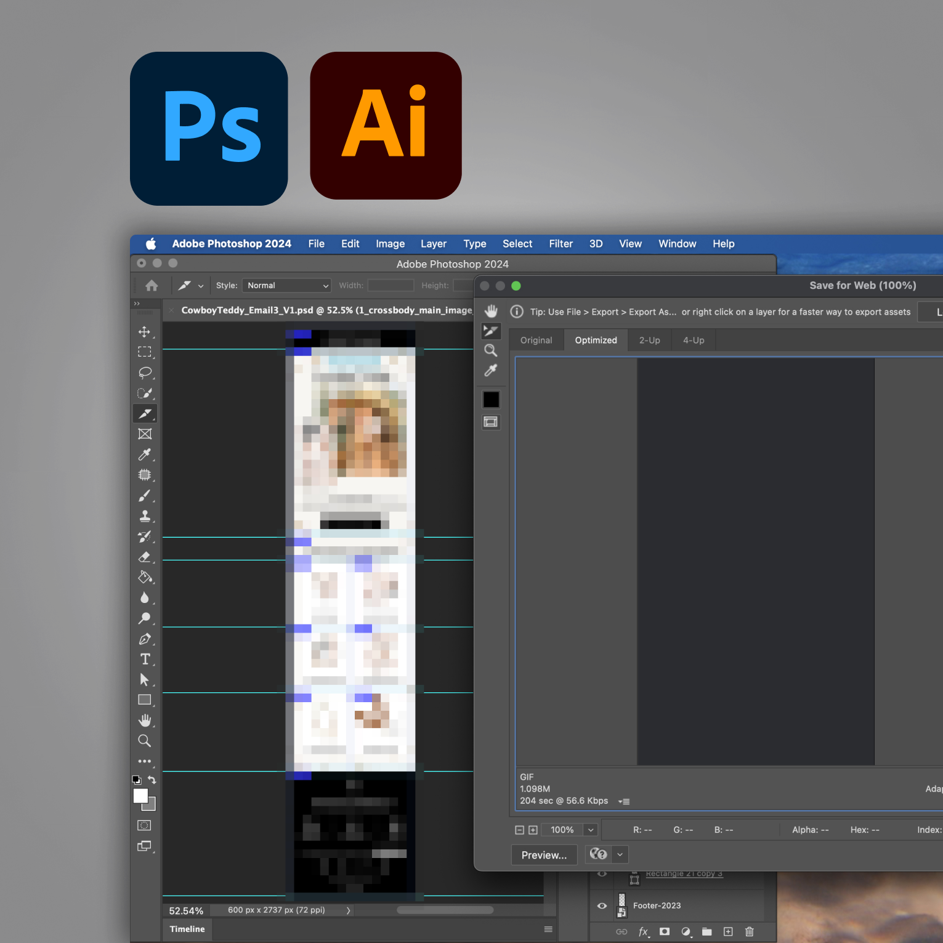The height and width of the screenshot is (943, 943).
Task: Select Hand tool in Save for Web
Action: (491, 311)
